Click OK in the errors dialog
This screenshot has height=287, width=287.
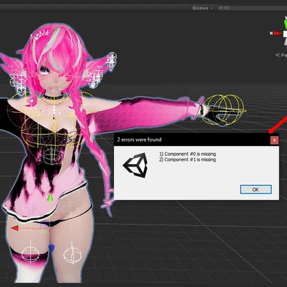click(x=256, y=190)
